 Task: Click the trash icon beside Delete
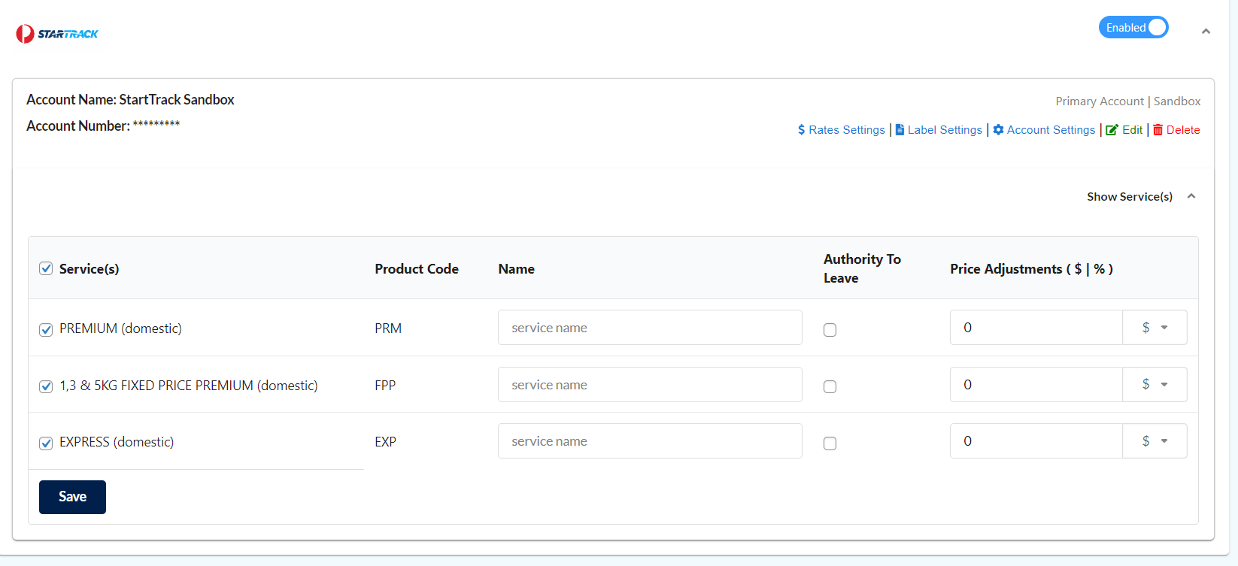(x=1158, y=130)
